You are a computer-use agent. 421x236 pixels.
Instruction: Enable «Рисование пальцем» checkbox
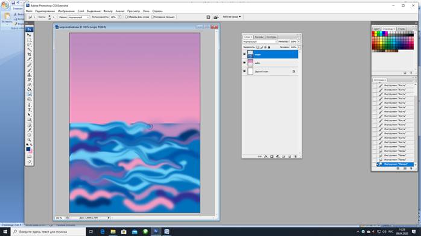pyautogui.click(x=152, y=17)
